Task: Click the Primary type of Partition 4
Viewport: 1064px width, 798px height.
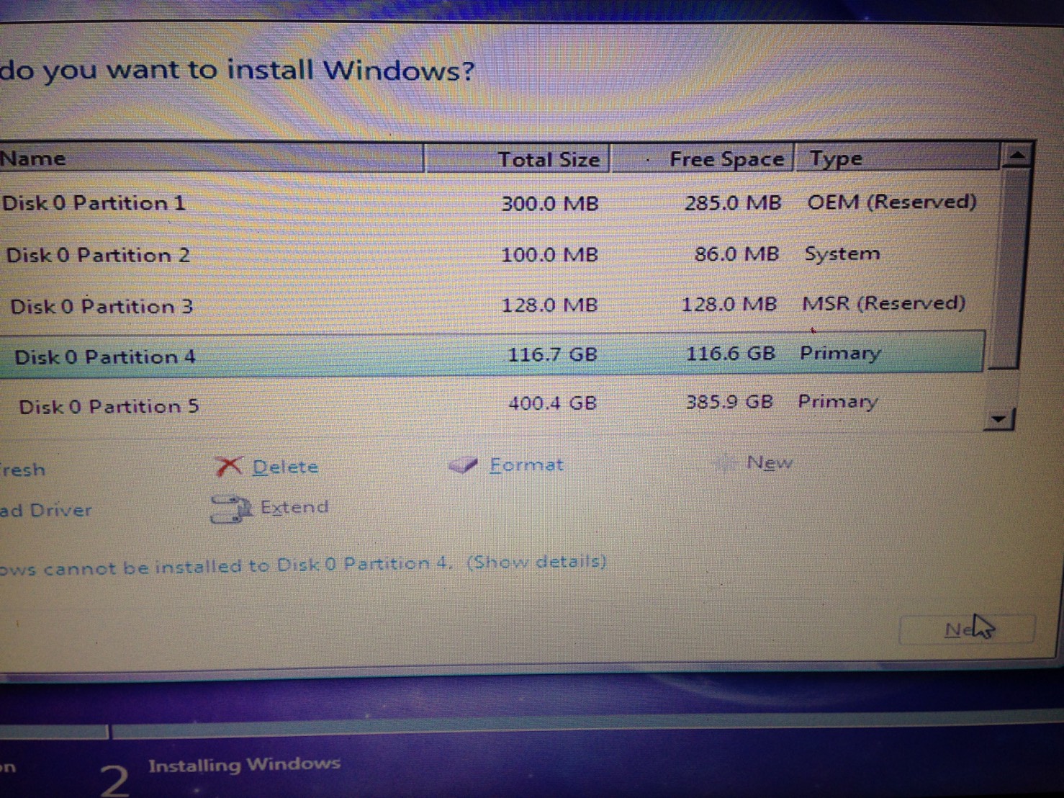Action: pyautogui.click(x=840, y=353)
